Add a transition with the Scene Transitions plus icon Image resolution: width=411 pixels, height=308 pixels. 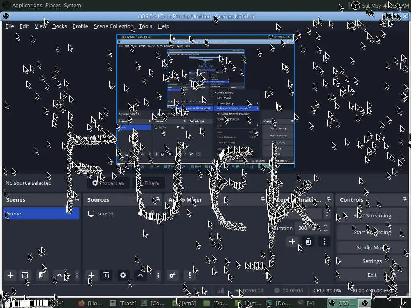[x=292, y=241]
